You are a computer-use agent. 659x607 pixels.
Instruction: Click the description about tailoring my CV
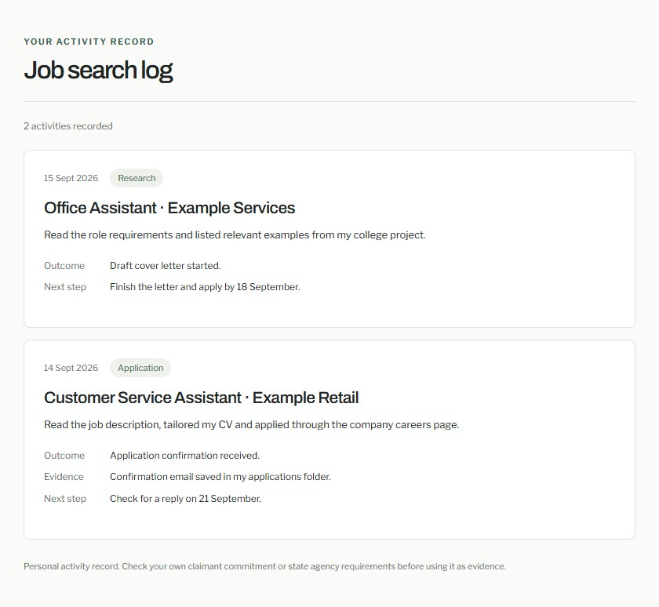coord(251,425)
